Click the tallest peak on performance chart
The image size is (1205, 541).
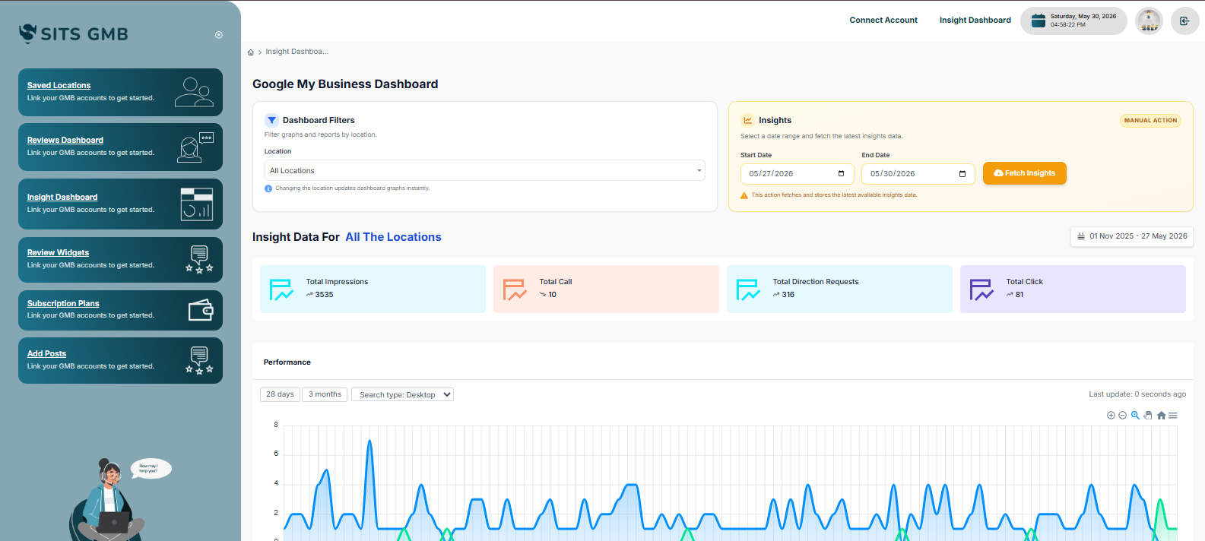[x=370, y=441]
